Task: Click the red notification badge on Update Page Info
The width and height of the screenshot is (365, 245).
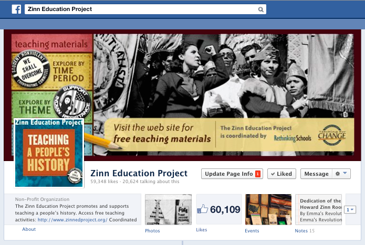Action: (x=258, y=174)
